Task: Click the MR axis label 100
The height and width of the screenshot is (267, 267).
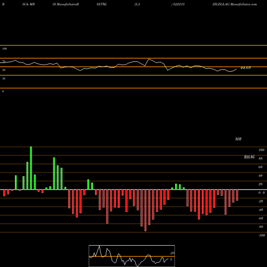Action: [261, 150]
